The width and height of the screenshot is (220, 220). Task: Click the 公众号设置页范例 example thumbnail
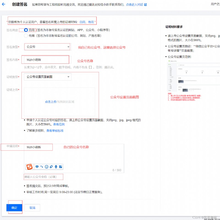point(194,80)
